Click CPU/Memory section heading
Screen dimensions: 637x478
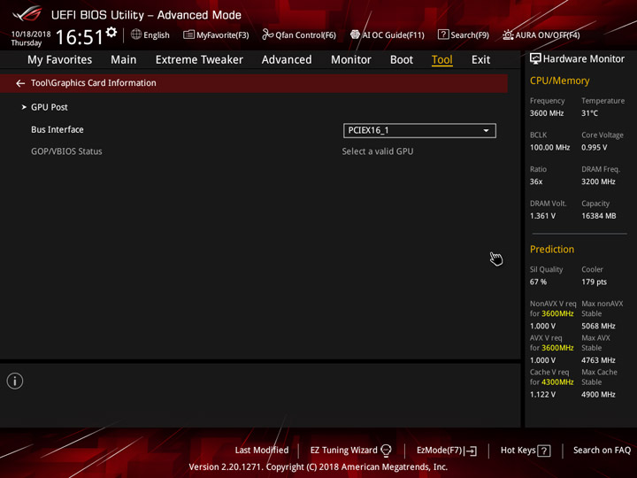(x=559, y=81)
